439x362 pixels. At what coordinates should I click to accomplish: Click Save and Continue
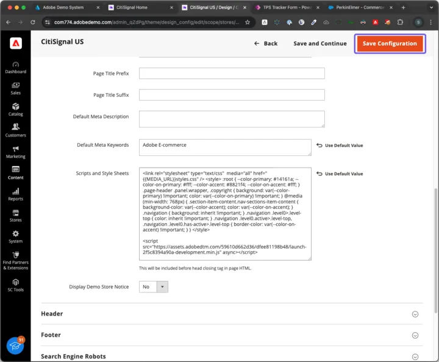[320, 44]
